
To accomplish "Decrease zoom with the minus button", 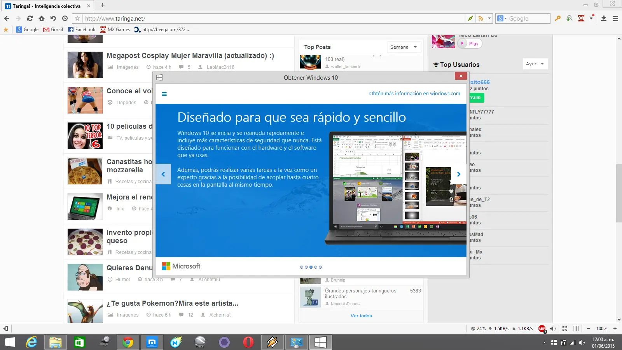I will point(589,329).
